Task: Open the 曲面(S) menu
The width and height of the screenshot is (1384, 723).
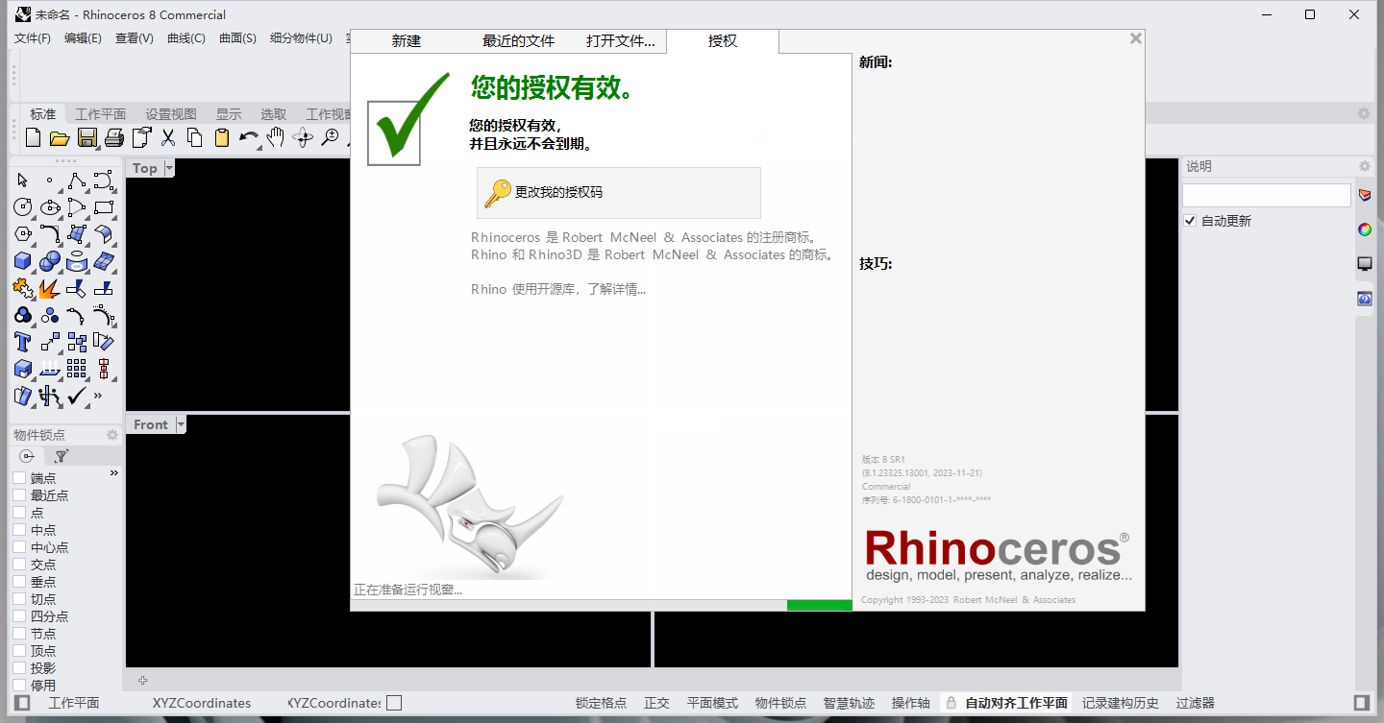Action: (237, 38)
